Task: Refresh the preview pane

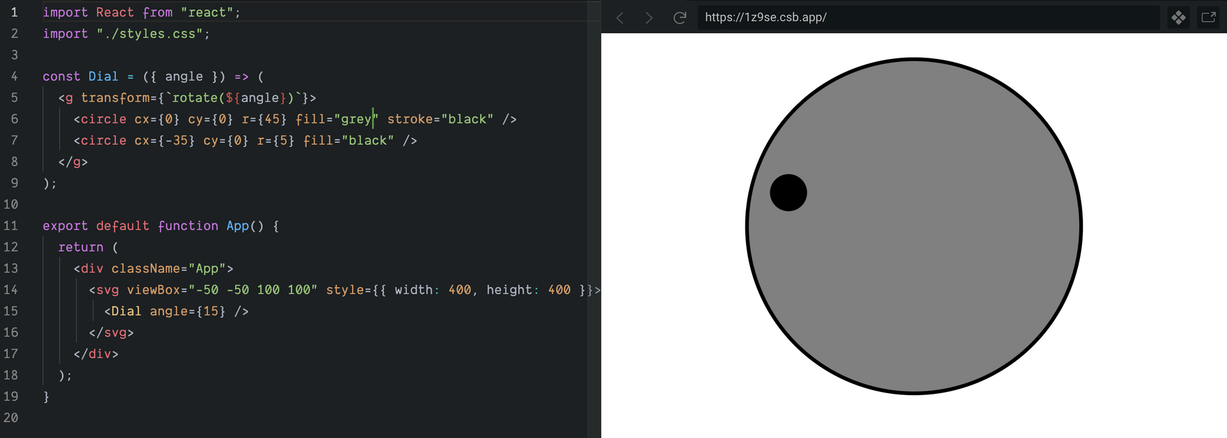Action: coord(679,18)
